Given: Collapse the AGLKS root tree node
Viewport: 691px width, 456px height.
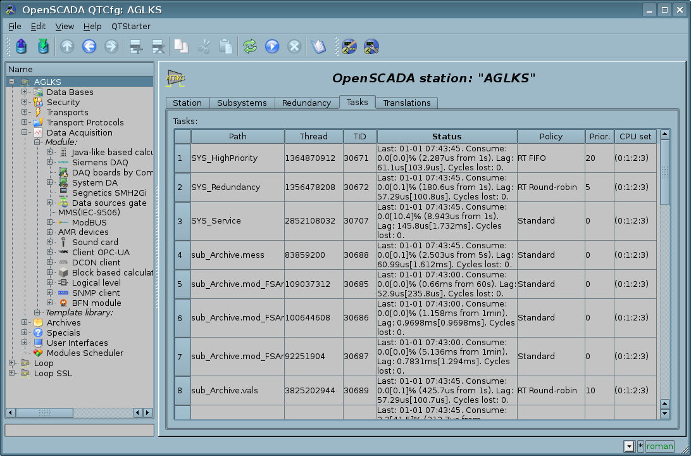Looking at the screenshot, I should click(x=12, y=82).
